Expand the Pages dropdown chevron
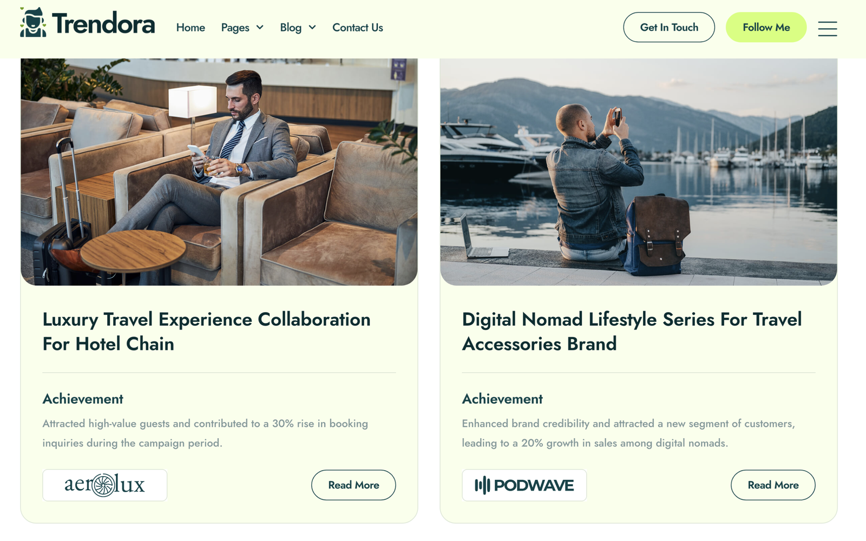Screen dimensions: 866x541 pyautogui.click(x=260, y=28)
